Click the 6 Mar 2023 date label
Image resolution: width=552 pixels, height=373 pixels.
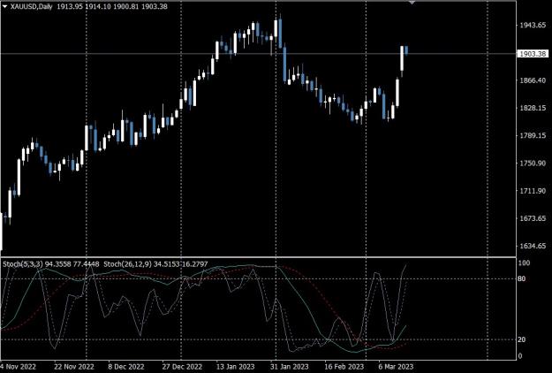click(x=396, y=367)
